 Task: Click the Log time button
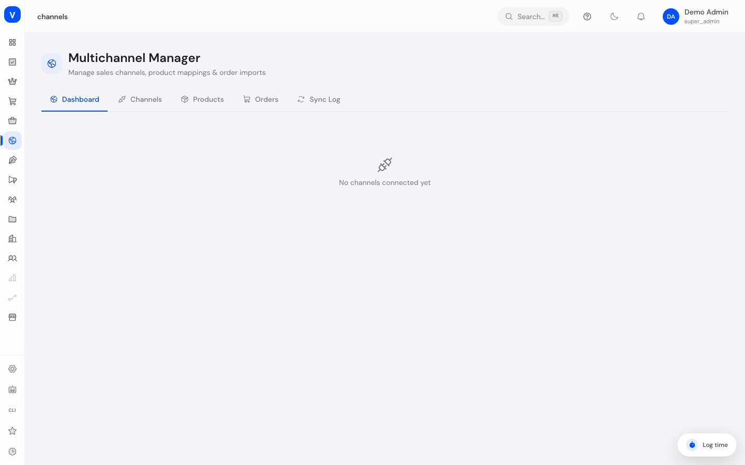(707, 445)
